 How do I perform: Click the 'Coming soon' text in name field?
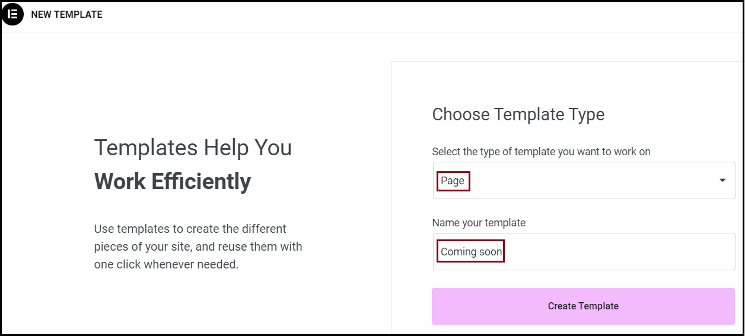coord(471,252)
